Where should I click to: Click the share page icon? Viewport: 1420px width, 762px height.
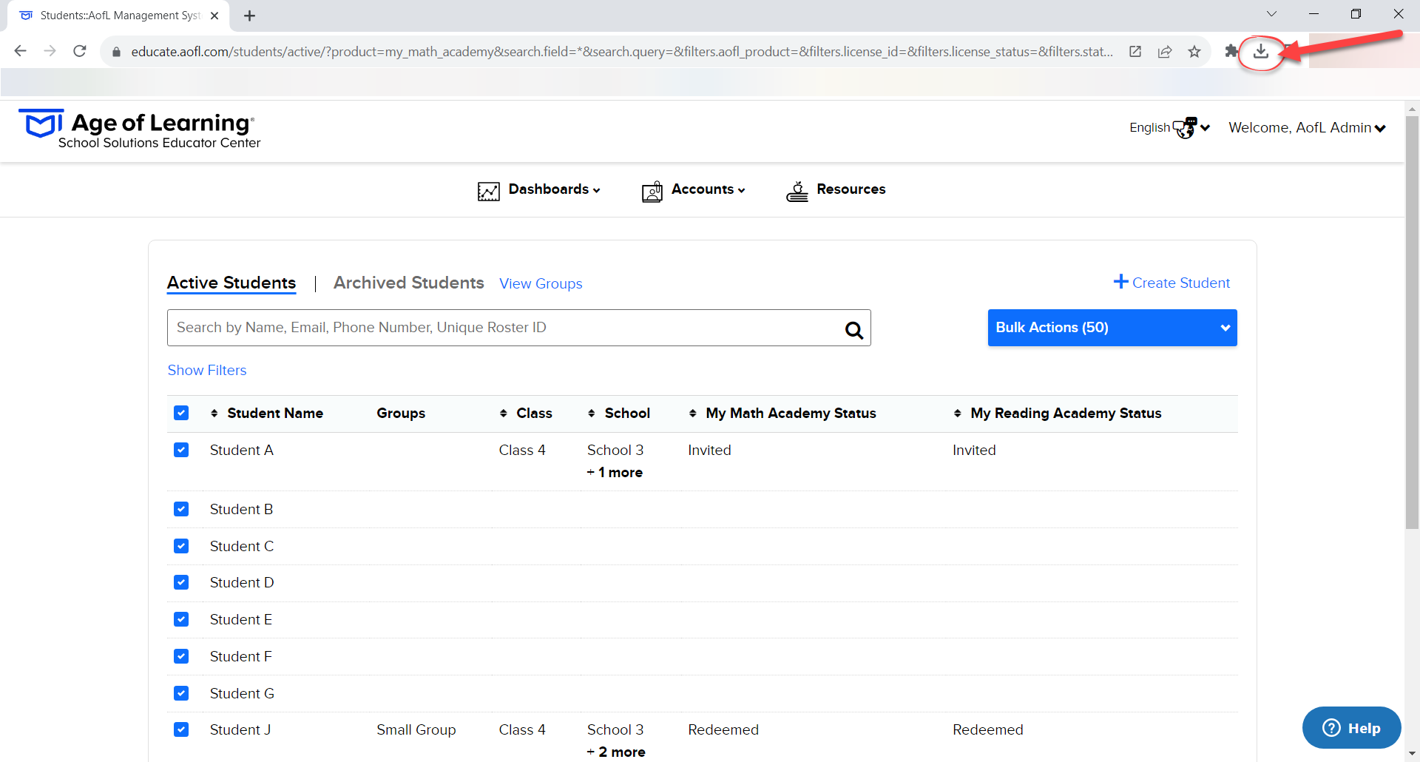(x=1165, y=52)
